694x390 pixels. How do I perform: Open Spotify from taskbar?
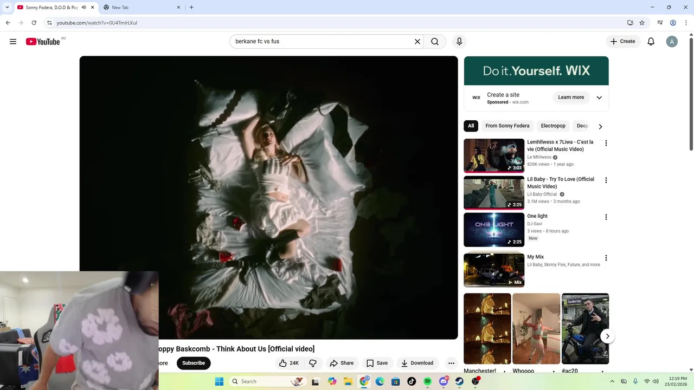(427, 381)
